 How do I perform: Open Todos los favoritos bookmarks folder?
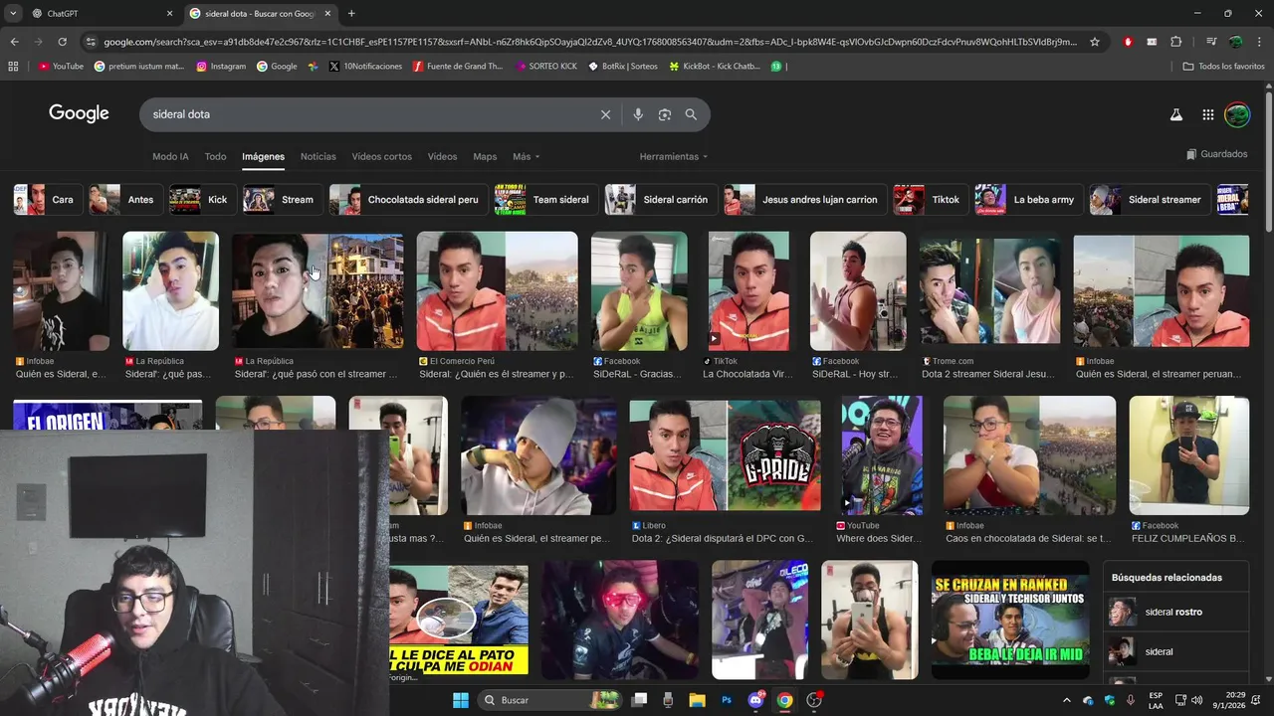click(1223, 67)
